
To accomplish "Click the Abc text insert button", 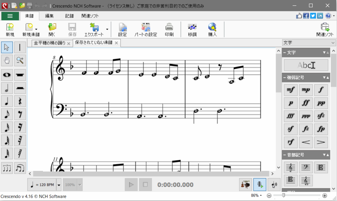I will 306,65.
